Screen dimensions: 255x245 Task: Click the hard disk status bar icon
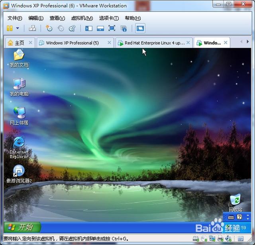coord(196,239)
